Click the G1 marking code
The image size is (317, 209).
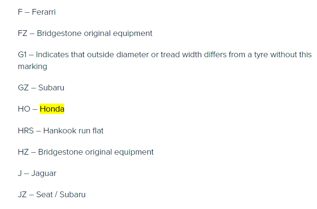[22, 55]
